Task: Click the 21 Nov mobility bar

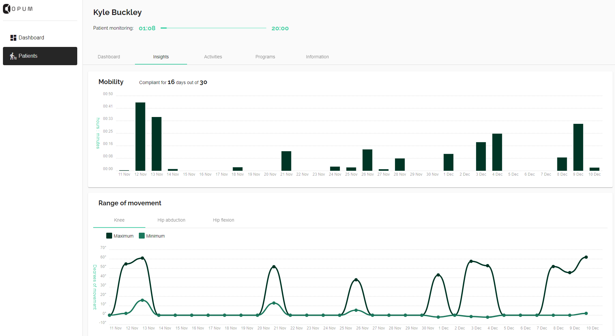Action: (x=286, y=161)
